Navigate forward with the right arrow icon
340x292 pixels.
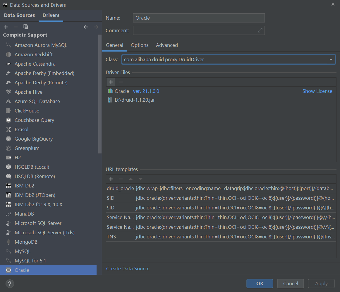96,27
